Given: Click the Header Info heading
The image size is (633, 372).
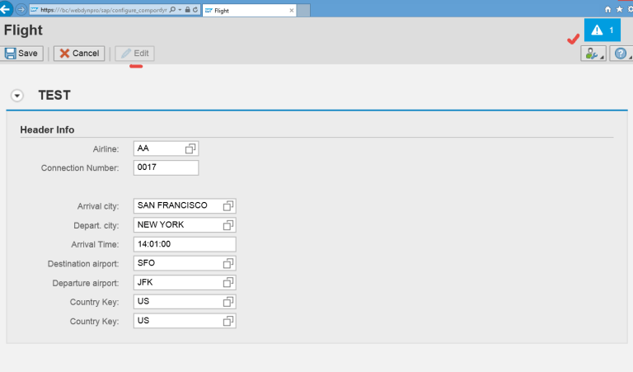Looking at the screenshot, I should pyautogui.click(x=47, y=129).
